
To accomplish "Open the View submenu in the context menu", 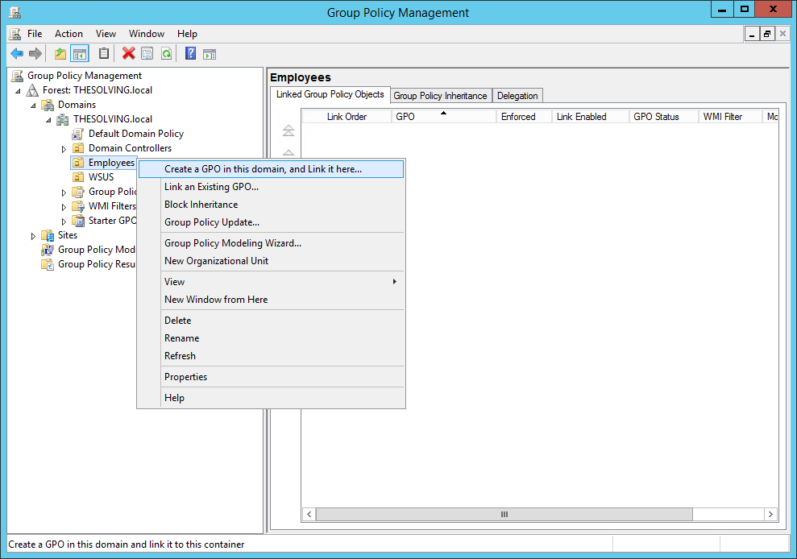I will 175,281.
